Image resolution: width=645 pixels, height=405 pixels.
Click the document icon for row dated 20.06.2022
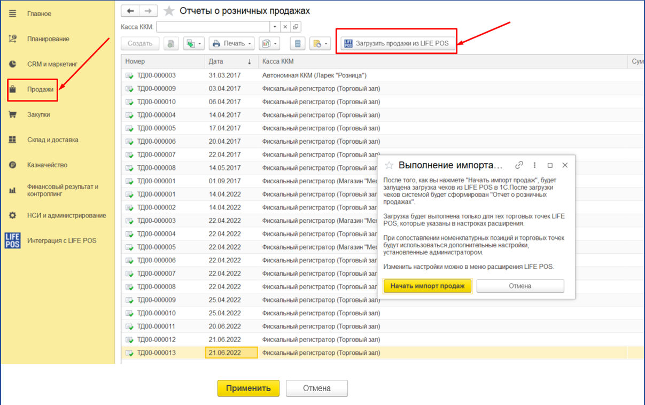click(129, 326)
